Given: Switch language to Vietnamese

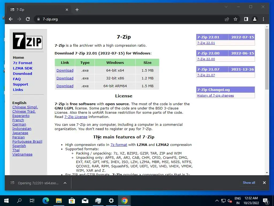Looking at the screenshot, I should pyautogui.click(x=22, y=154).
